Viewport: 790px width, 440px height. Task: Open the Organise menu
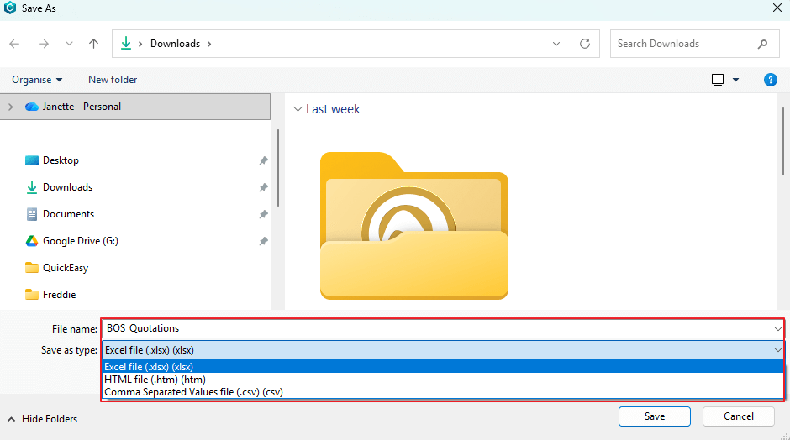37,80
